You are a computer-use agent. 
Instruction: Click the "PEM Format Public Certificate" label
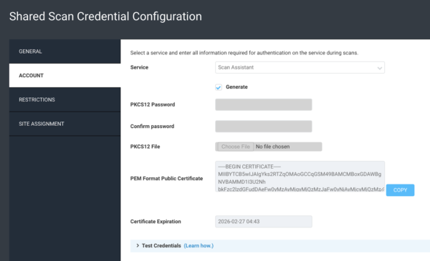(166, 178)
